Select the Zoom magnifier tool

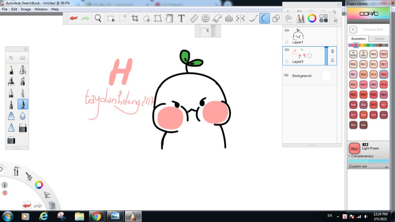click(98, 18)
